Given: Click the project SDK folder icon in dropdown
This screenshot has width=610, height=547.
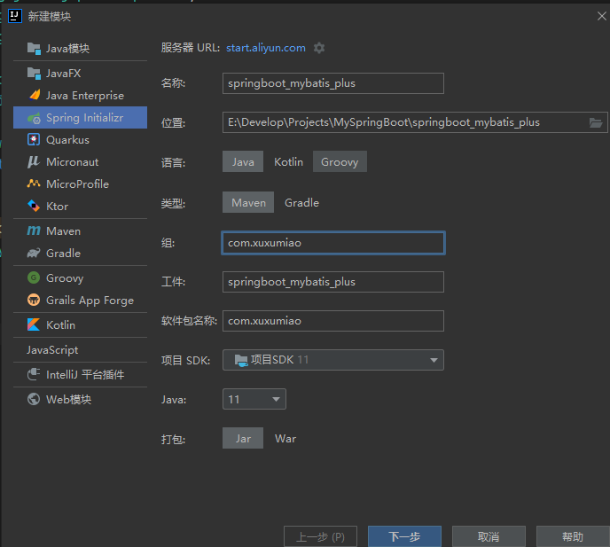Looking at the screenshot, I should (x=241, y=360).
